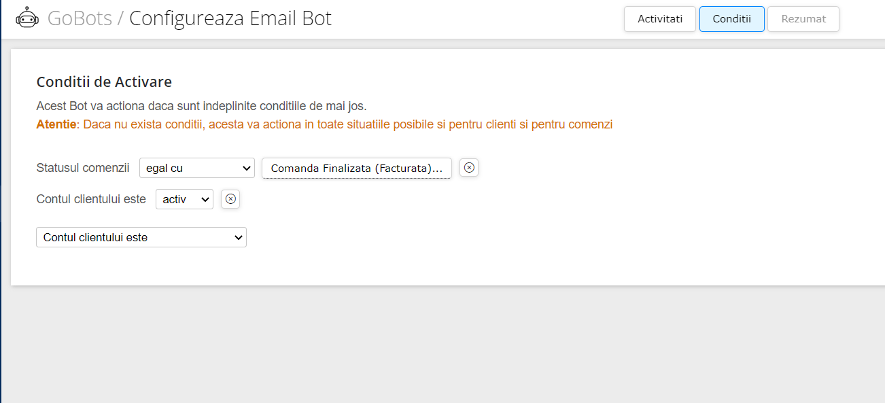
Task: Click the 'Configureaza Email Bot' page title
Action: (x=230, y=18)
